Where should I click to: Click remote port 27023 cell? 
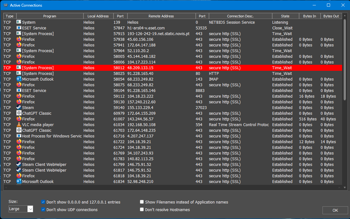click(201, 108)
